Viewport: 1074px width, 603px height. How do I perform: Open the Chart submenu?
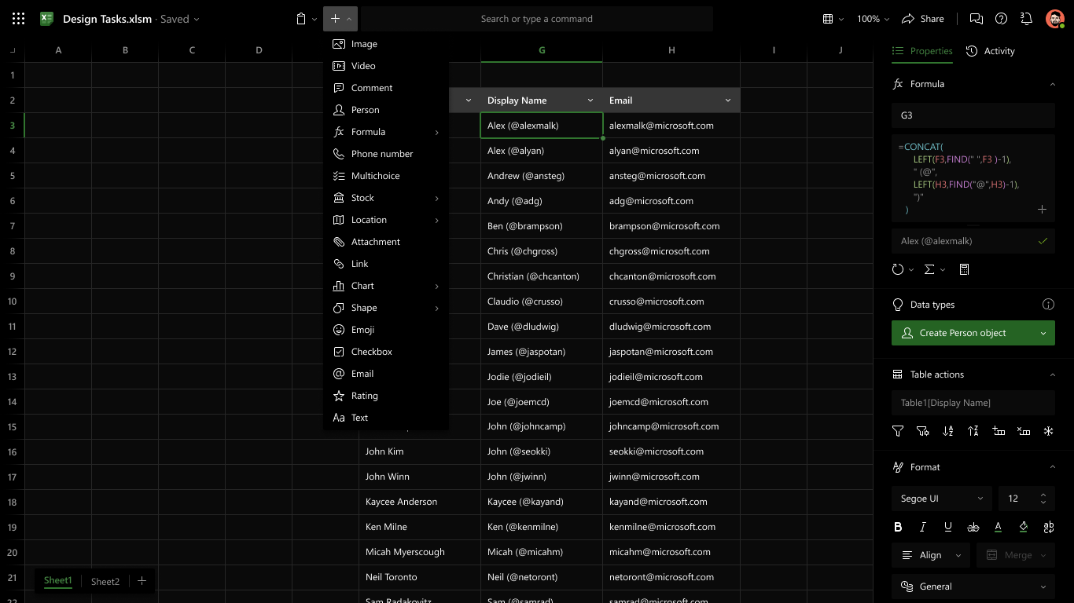coord(386,286)
